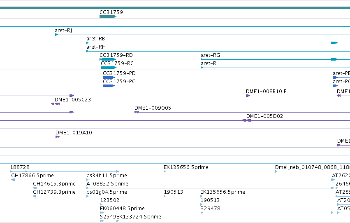Click the bs01g04.5prime EST label
Screen dimensions: 350x223
tap(107, 192)
